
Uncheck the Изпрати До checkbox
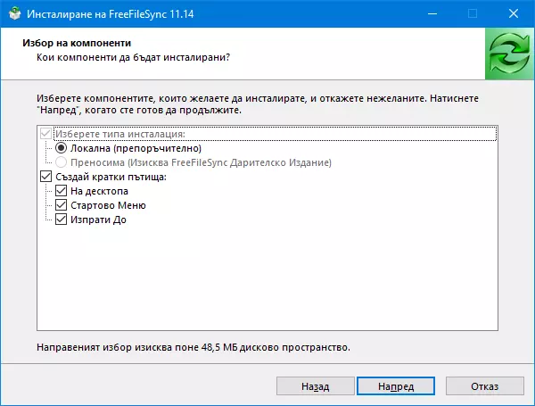point(61,220)
